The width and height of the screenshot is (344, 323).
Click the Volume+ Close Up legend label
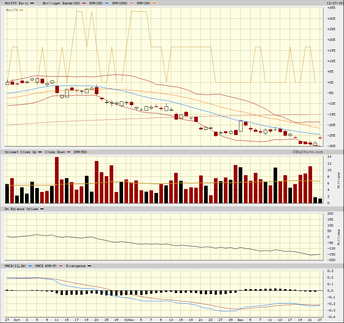(20, 152)
